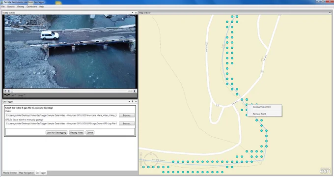Screen dimensions: 334x177
Task: Pin the GeoTagger panel
Action: (133, 101)
